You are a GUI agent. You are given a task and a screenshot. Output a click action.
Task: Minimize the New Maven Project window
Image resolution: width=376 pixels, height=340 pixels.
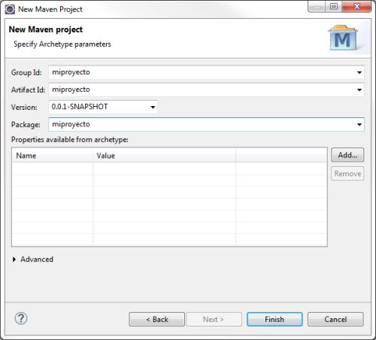pyautogui.click(x=317, y=6)
